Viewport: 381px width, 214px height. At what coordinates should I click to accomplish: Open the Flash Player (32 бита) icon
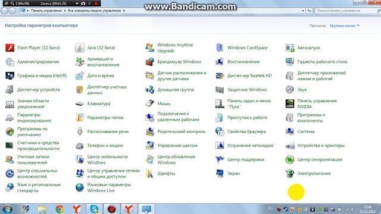click(10, 48)
